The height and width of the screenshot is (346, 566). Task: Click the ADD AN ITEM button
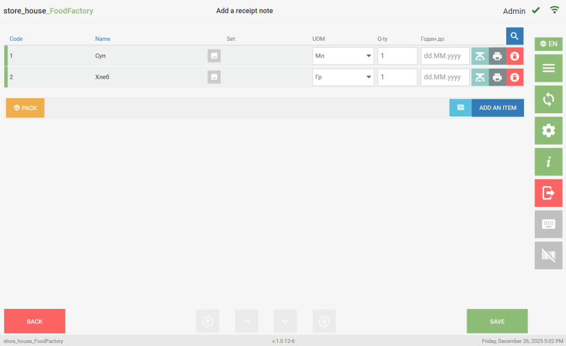[x=497, y=108]
